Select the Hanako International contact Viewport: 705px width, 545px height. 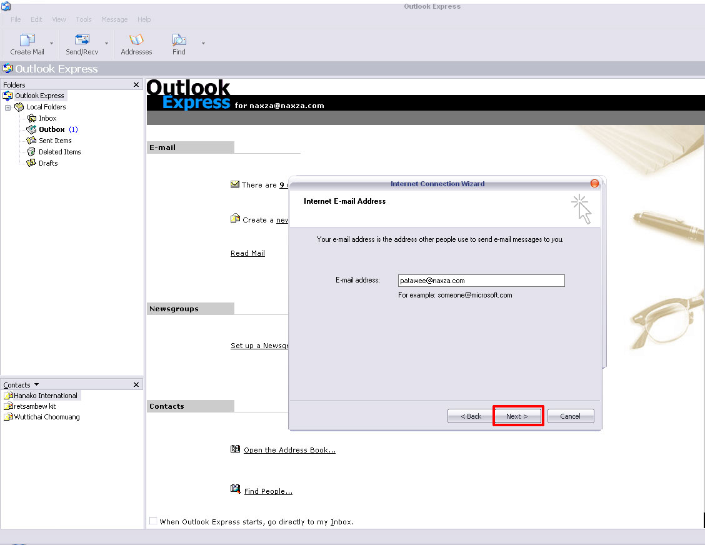pos(46,396)
